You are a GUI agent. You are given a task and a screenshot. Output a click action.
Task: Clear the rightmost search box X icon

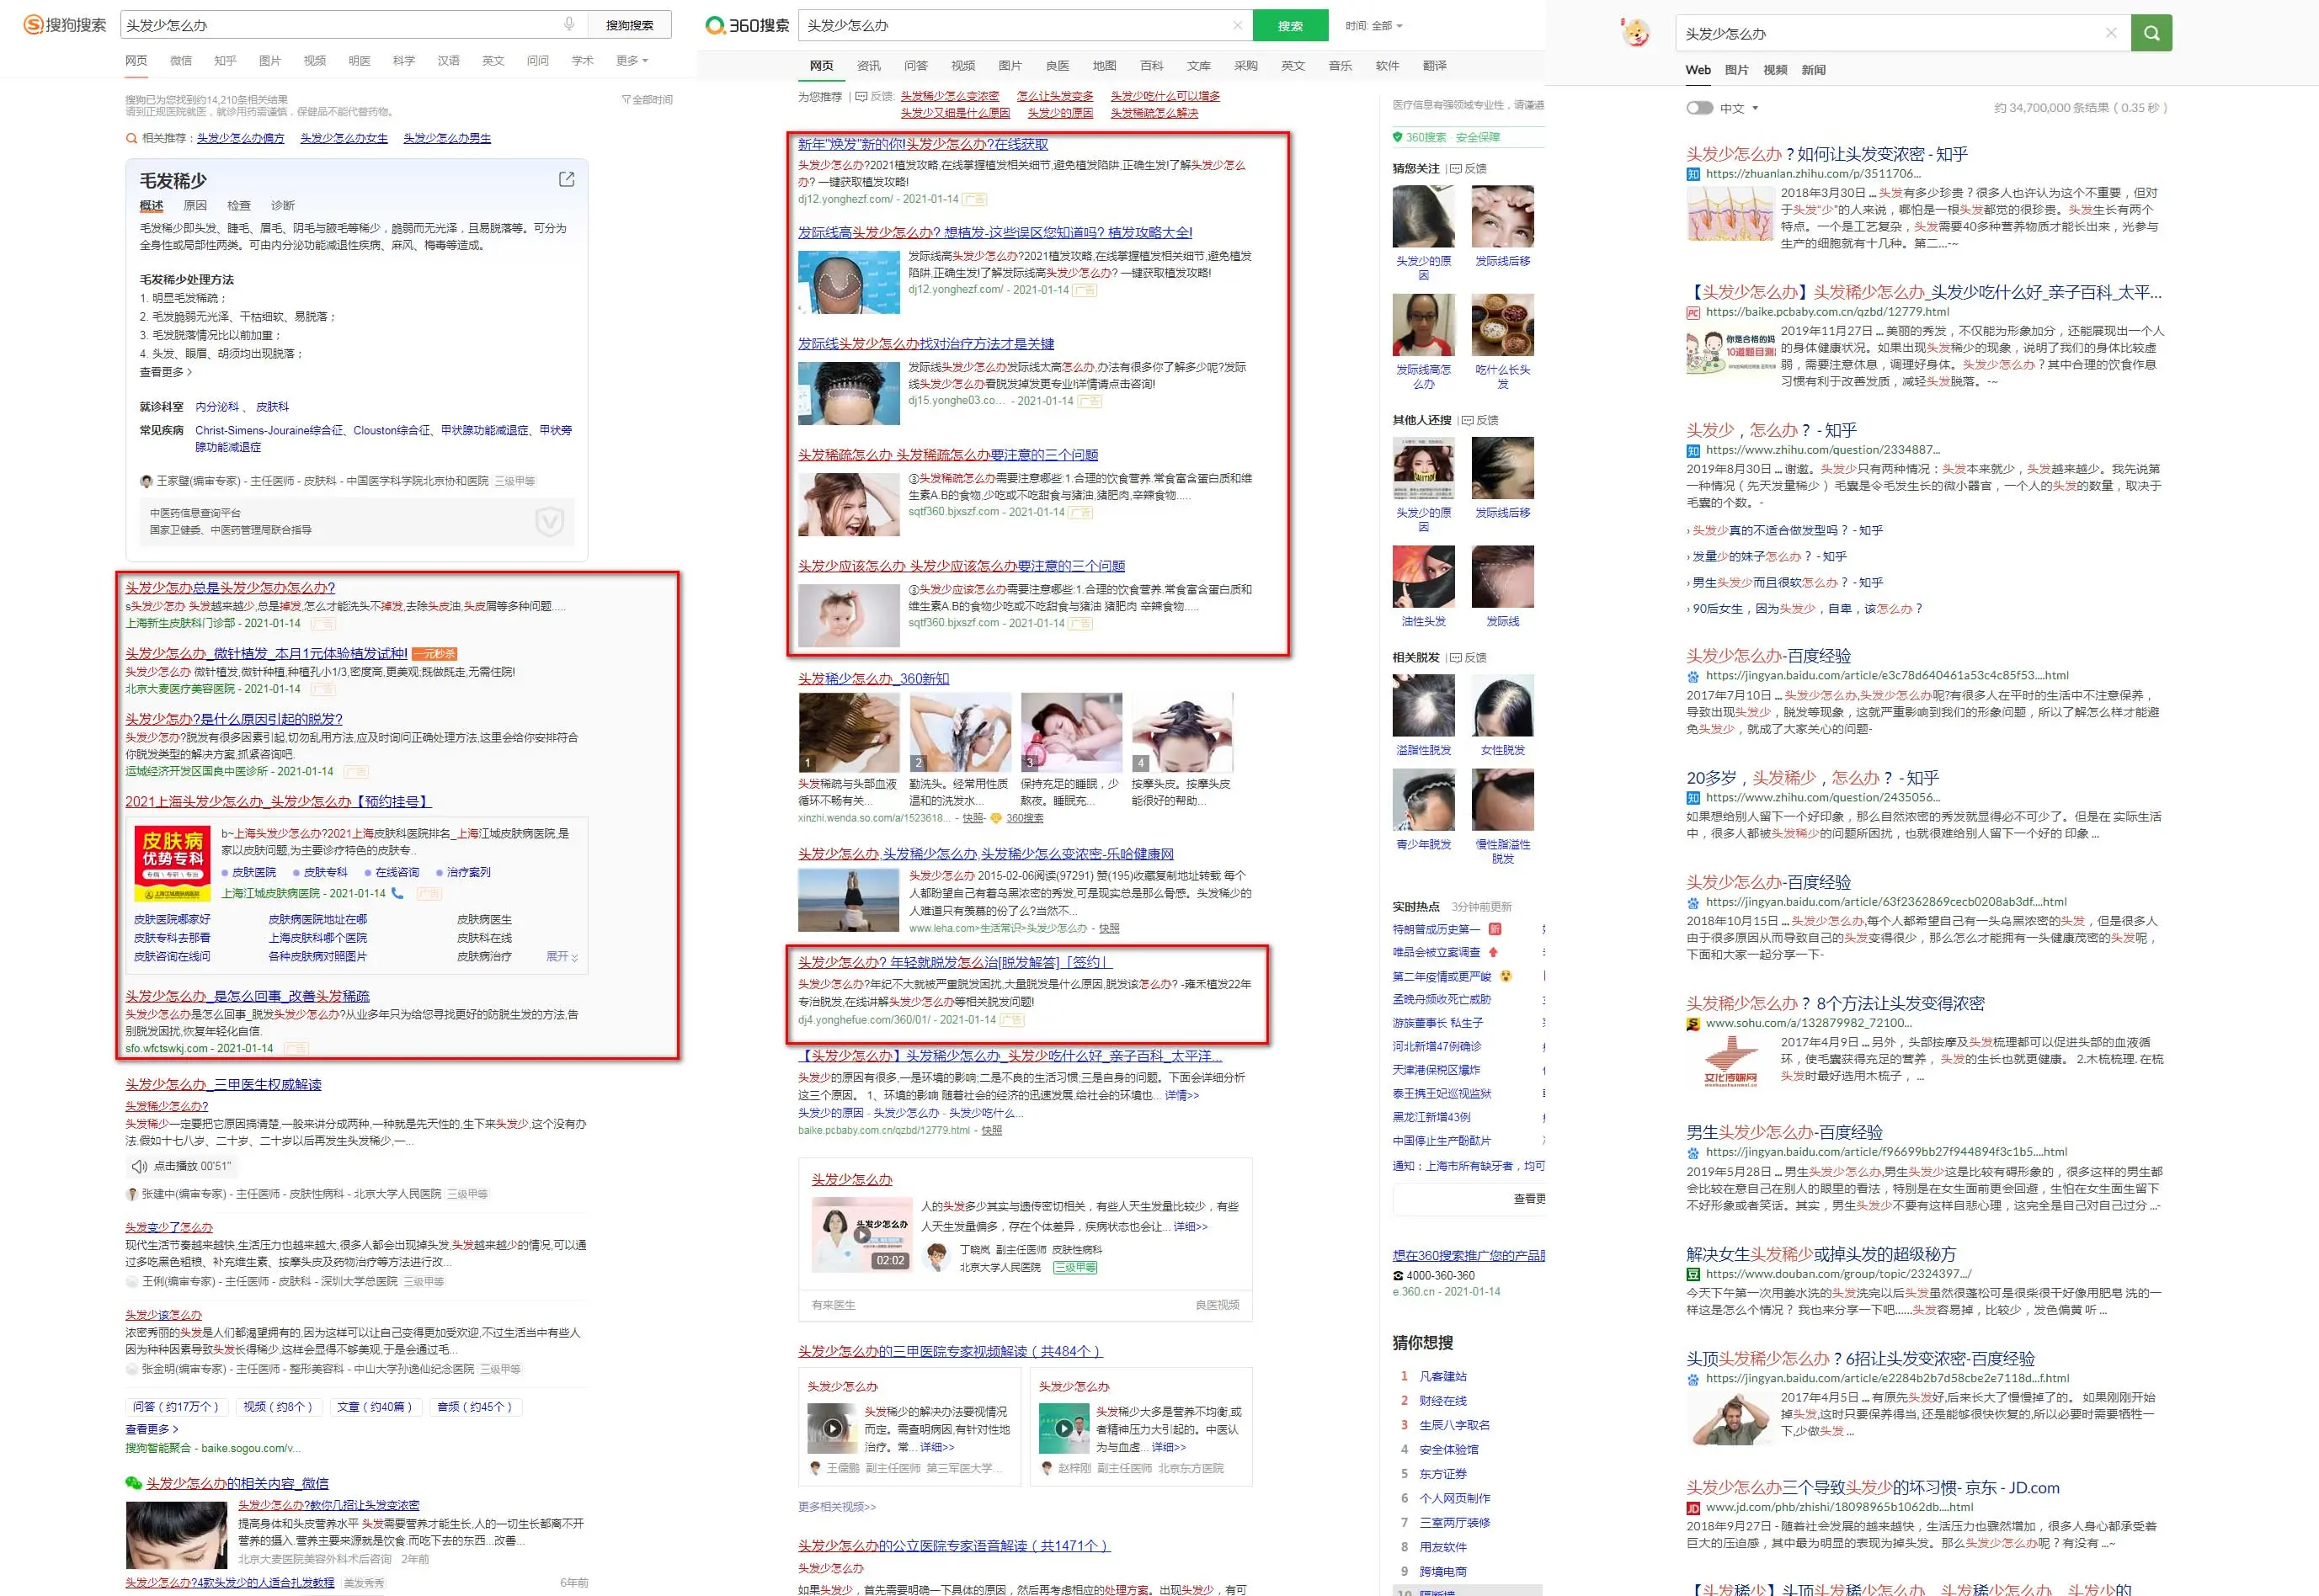(2111, 33)
